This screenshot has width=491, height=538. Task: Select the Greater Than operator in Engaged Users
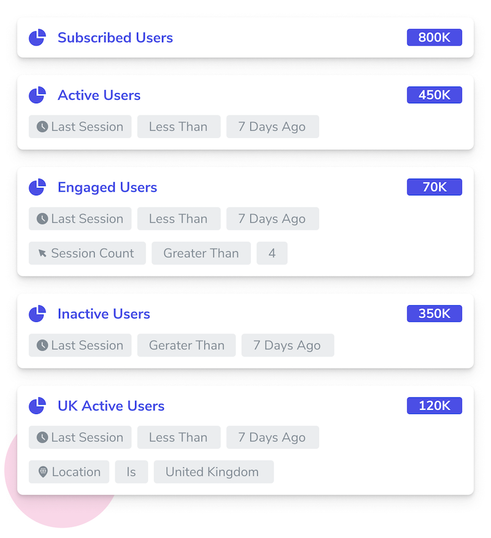[201, 253]
